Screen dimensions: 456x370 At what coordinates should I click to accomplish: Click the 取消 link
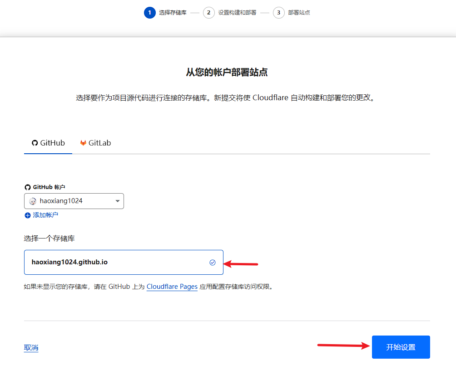(x=31, y=348)
